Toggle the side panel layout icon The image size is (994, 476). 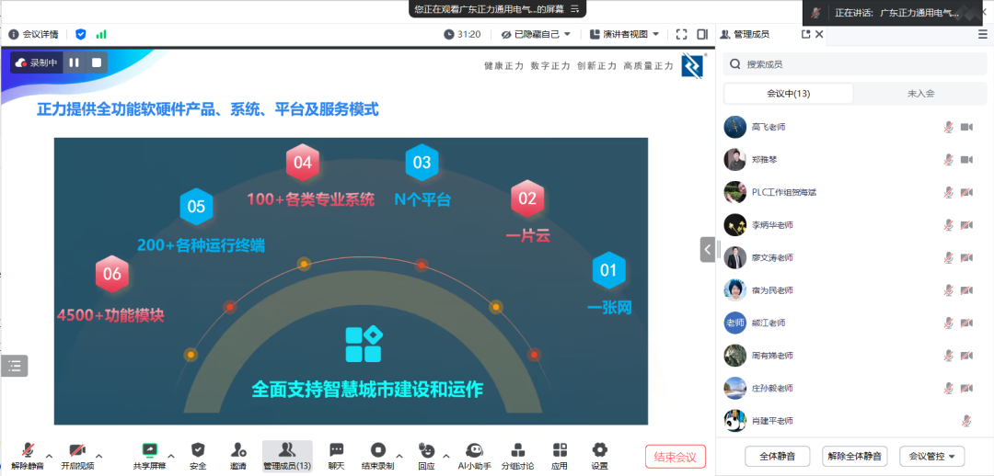(x=701, y=34)
